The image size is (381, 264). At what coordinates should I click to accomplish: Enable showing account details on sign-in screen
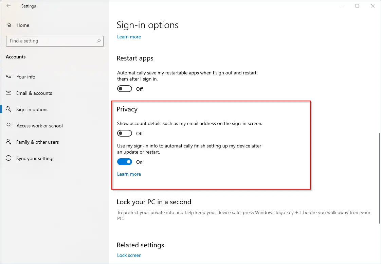[125, 133]
